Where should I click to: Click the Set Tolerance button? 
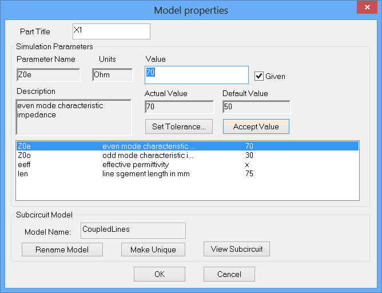click(x=179, y=126)
